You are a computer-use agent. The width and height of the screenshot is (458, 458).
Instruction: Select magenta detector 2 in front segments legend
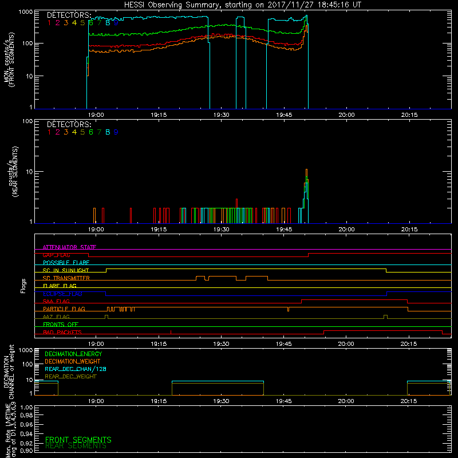(x=58, y=23)
